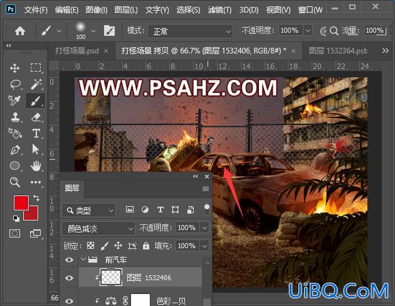Screen dimensions: 395x306
Task: Open the blend Mode dropdown set to 正常
Action: point(190,31)
